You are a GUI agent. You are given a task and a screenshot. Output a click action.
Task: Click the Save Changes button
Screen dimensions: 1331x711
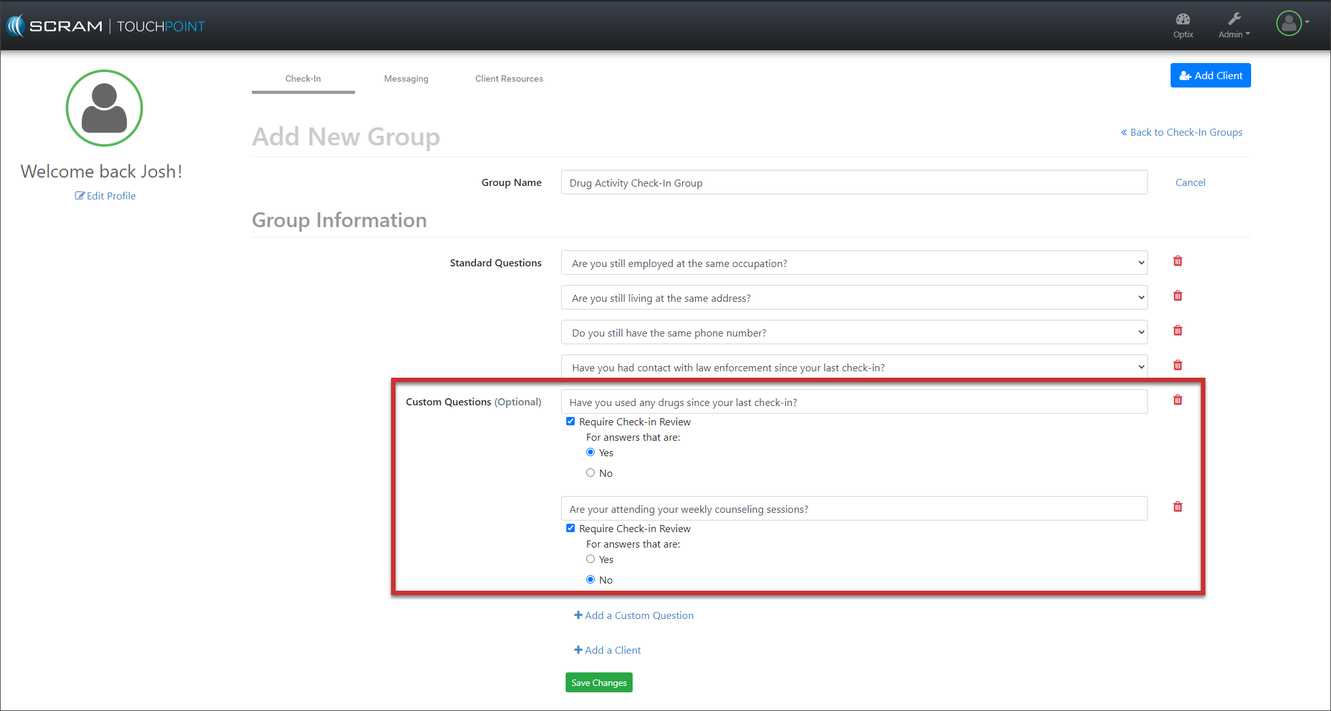tap(598, 683)
